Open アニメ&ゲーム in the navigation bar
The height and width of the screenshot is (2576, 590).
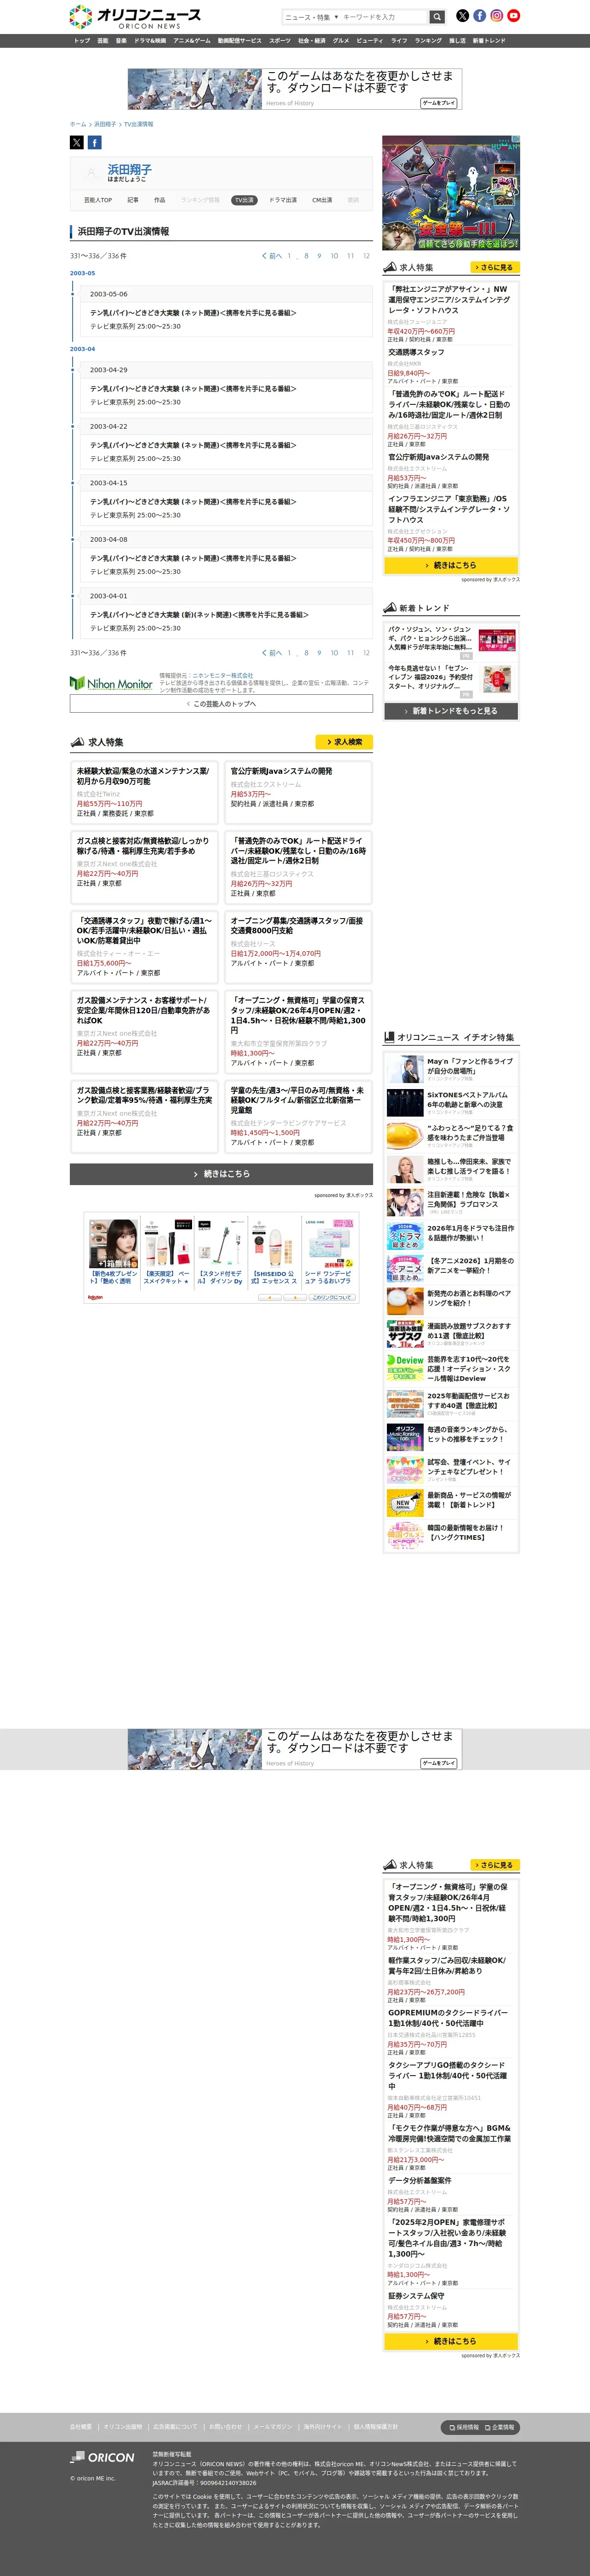[x=192, y=41]
